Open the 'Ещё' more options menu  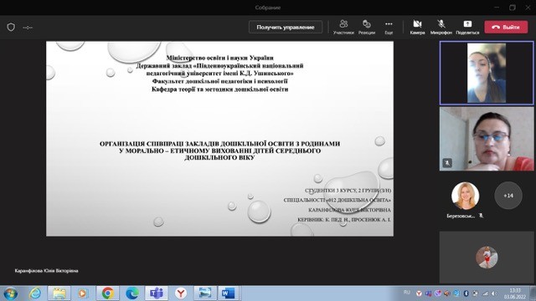coord(389,28)
